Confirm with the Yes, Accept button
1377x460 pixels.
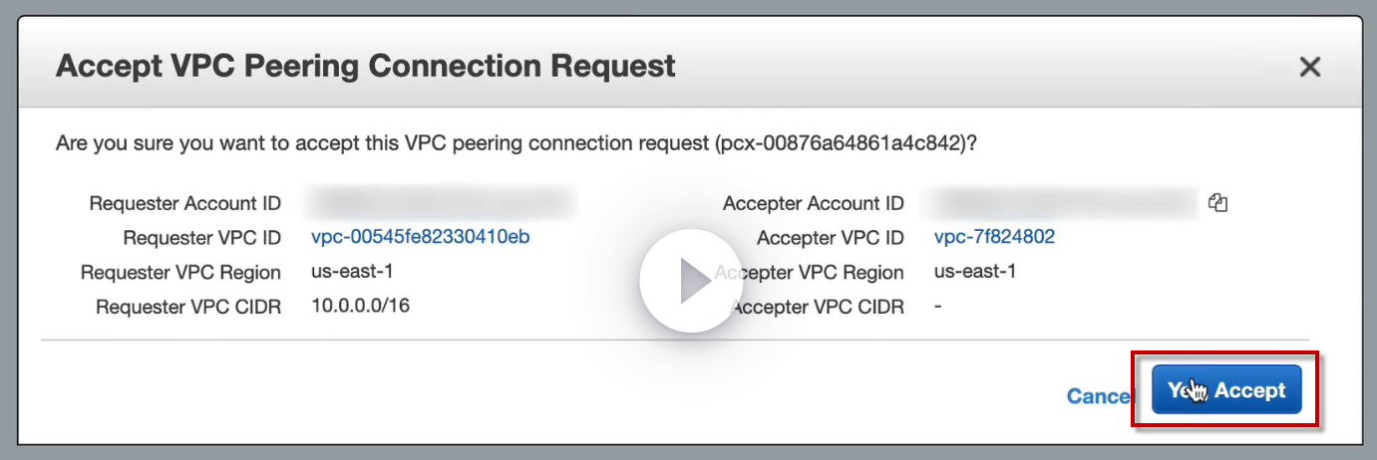1226,390
